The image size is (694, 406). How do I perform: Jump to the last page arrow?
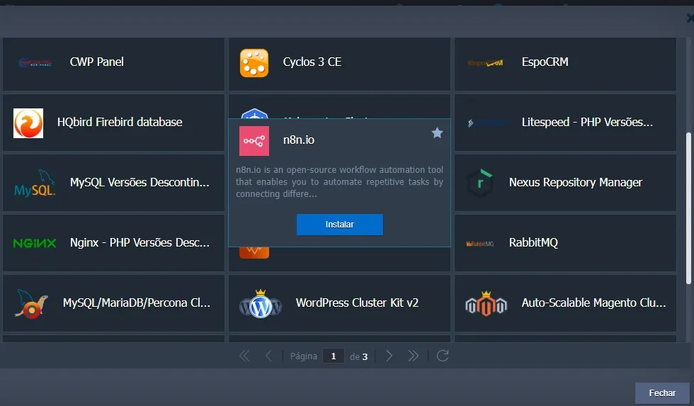pyautogui.click(x=414, y=356)
